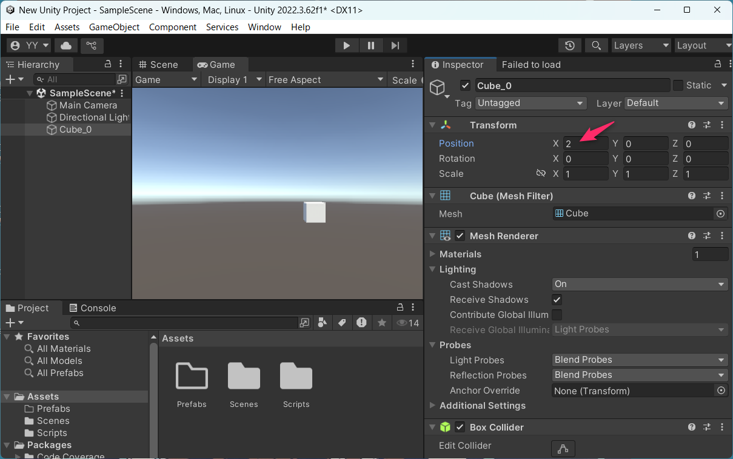
Task: Toggle the scale constrained proportions link icon
Action: pos(541,173)
